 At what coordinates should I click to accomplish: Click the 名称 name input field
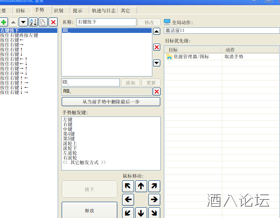(x=106, y=22)
